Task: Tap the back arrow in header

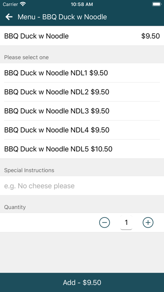Action: pyautogui.click(x=9, y=17)
